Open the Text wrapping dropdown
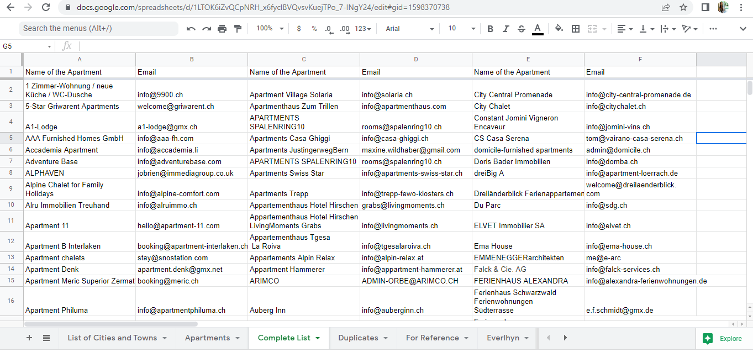 tap(668, 29)
